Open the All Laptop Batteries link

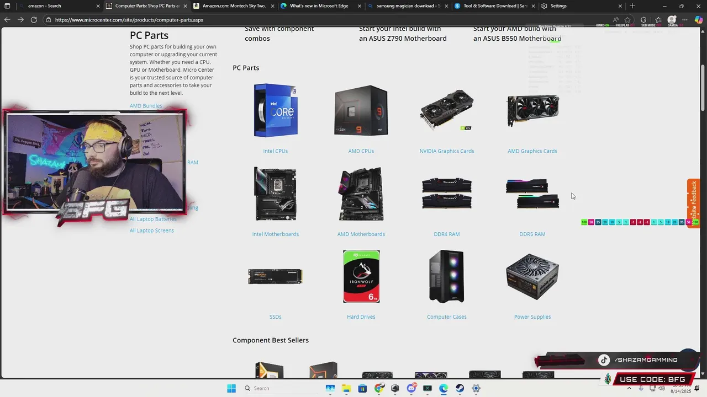[x=153, y=219]
